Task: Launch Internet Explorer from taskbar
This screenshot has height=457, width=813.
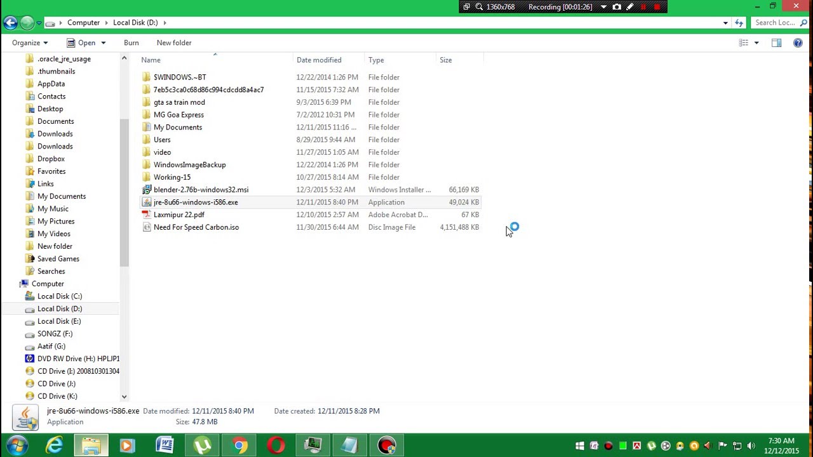Action: 55,446
